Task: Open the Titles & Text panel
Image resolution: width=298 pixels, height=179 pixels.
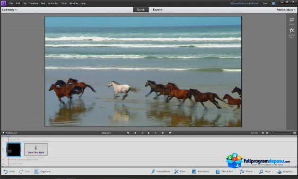Action: (x=226, y=171)
